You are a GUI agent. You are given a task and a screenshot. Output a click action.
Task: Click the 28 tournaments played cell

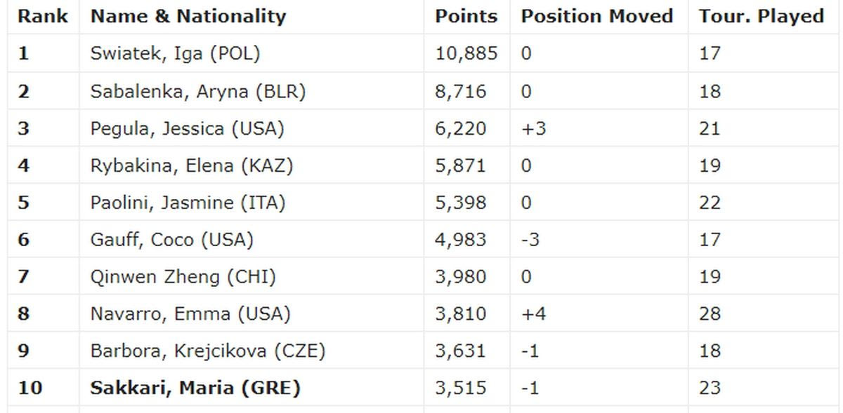click(x=710, y=313)
